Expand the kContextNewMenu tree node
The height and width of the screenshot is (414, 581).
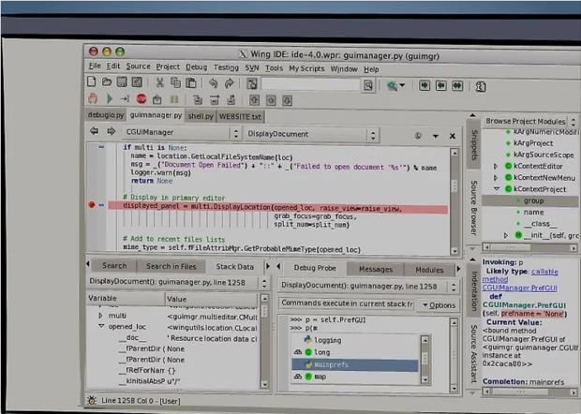[496, 178]
